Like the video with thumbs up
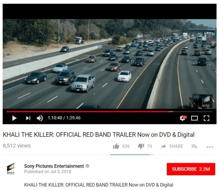 coord(116,146)
